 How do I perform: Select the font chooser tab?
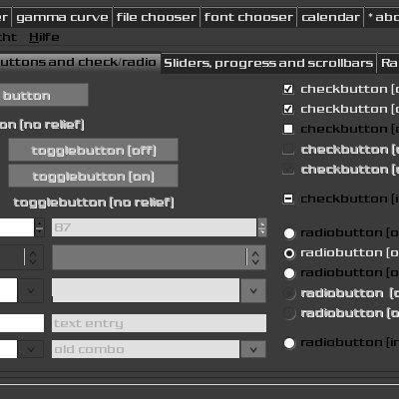[x=248, y=17]
